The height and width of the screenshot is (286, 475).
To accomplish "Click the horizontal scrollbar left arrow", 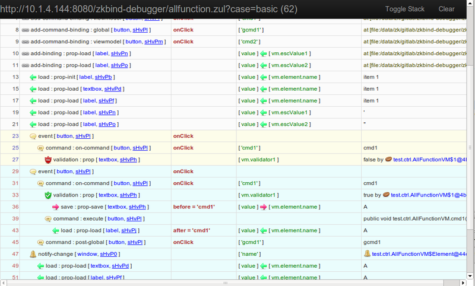I will pyautogui.click(x=3, y=283).
